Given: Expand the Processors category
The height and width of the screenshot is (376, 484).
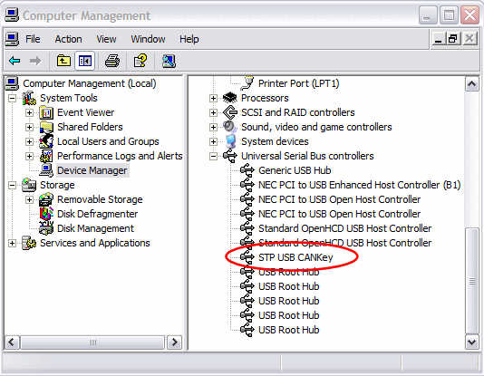Looking at the screenshot, I should tap(213, 98).
